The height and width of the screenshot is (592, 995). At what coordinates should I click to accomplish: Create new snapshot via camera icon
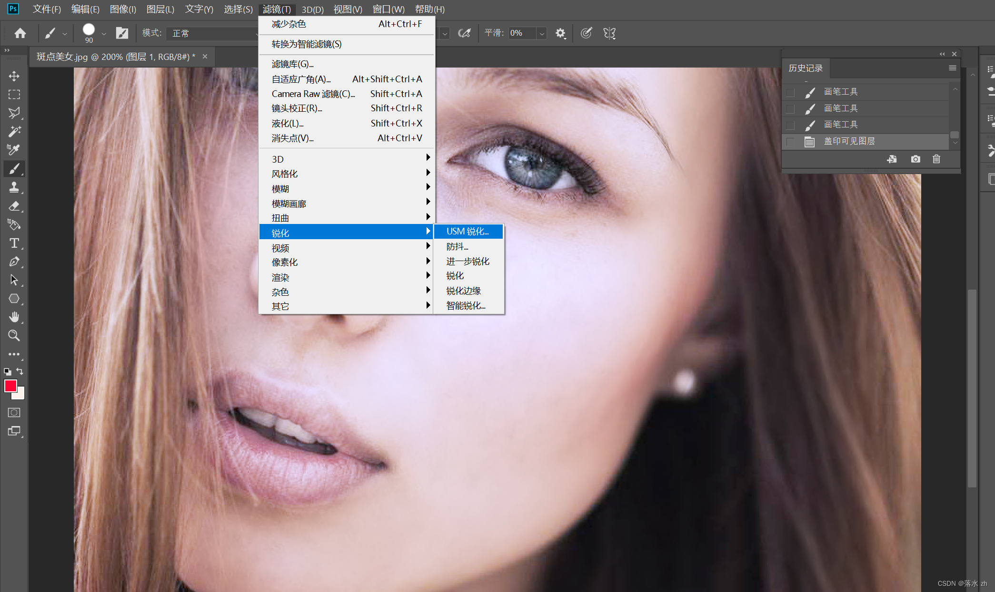click(x=915, y=159)
